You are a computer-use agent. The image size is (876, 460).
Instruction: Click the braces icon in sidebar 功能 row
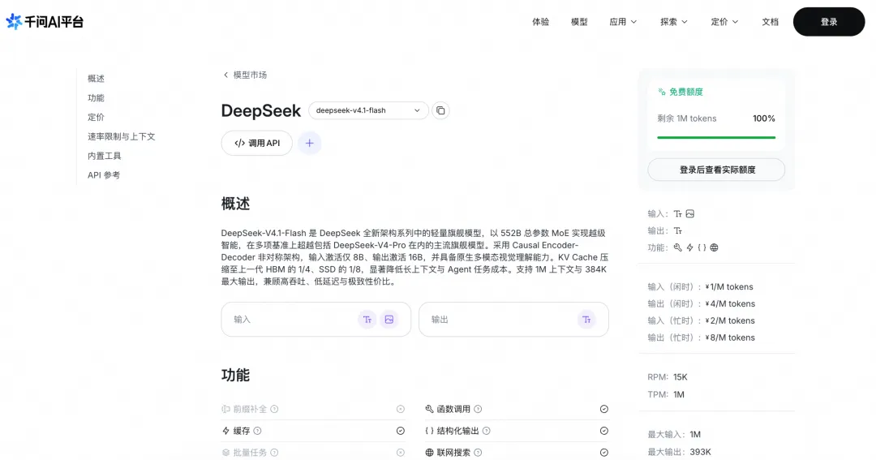(x=702, y=247)
